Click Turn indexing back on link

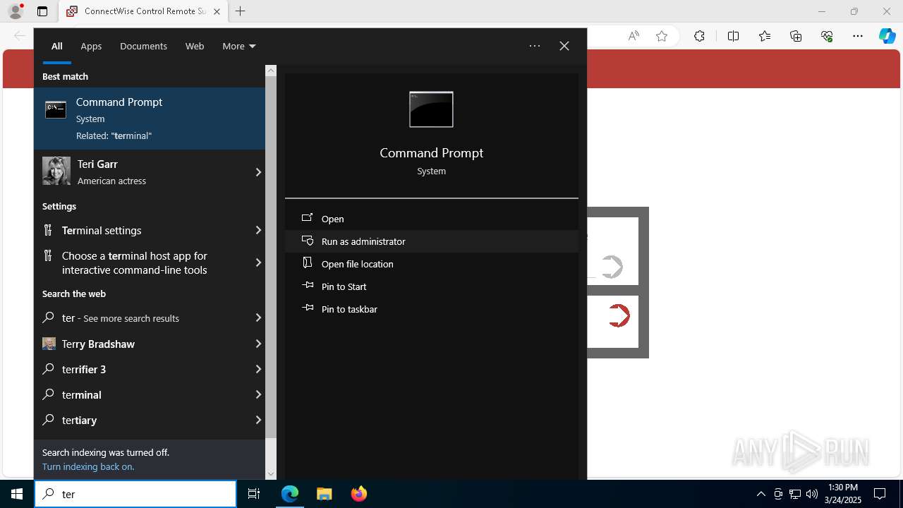pos(88,466)
